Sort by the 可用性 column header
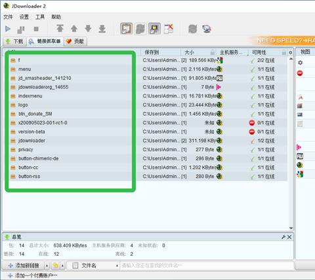 [268, 52]
